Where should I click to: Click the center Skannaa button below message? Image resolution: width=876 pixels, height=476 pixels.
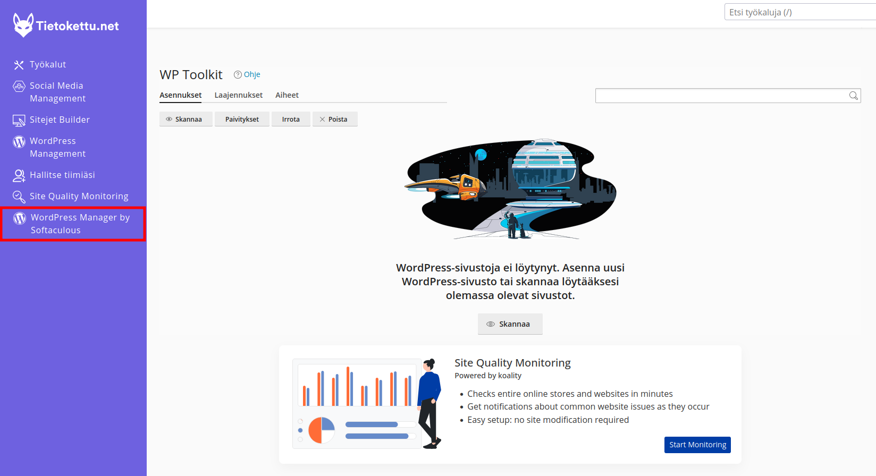tap(510, 324)
